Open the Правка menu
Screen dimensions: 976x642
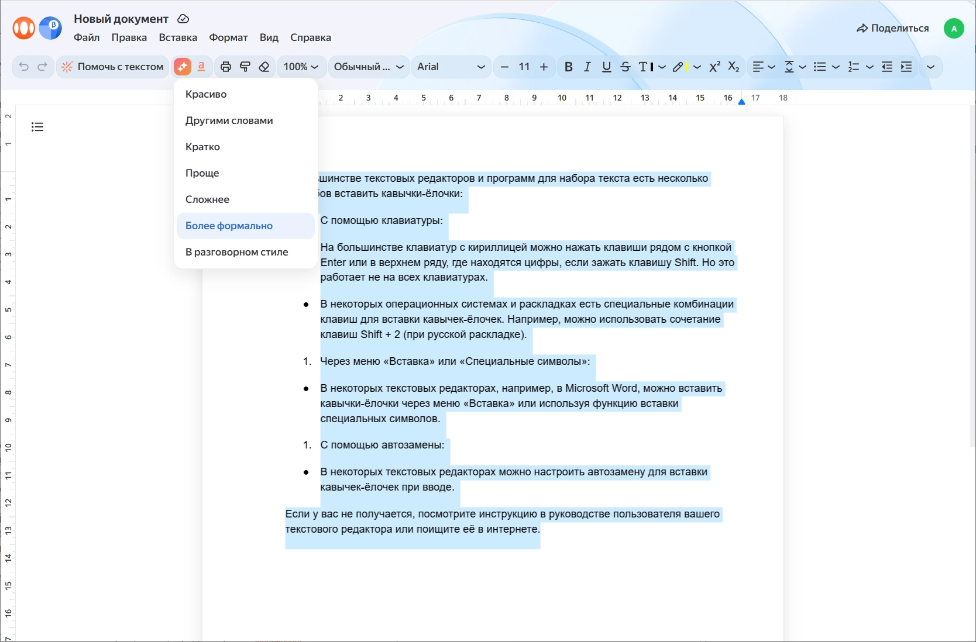[x=129, y=37]
